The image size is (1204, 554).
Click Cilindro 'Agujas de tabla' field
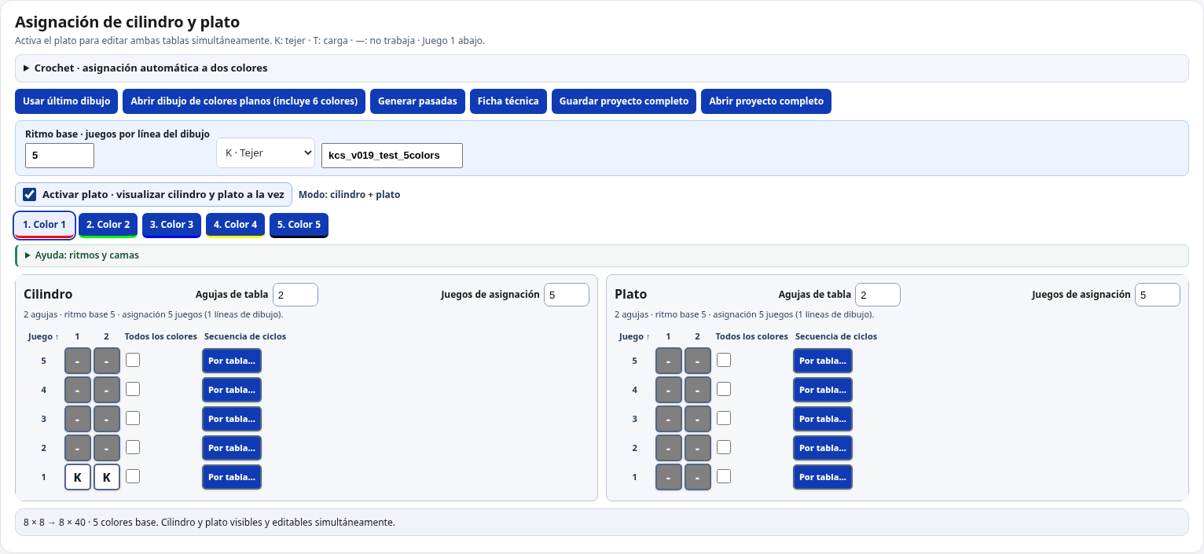coord(295,295)
